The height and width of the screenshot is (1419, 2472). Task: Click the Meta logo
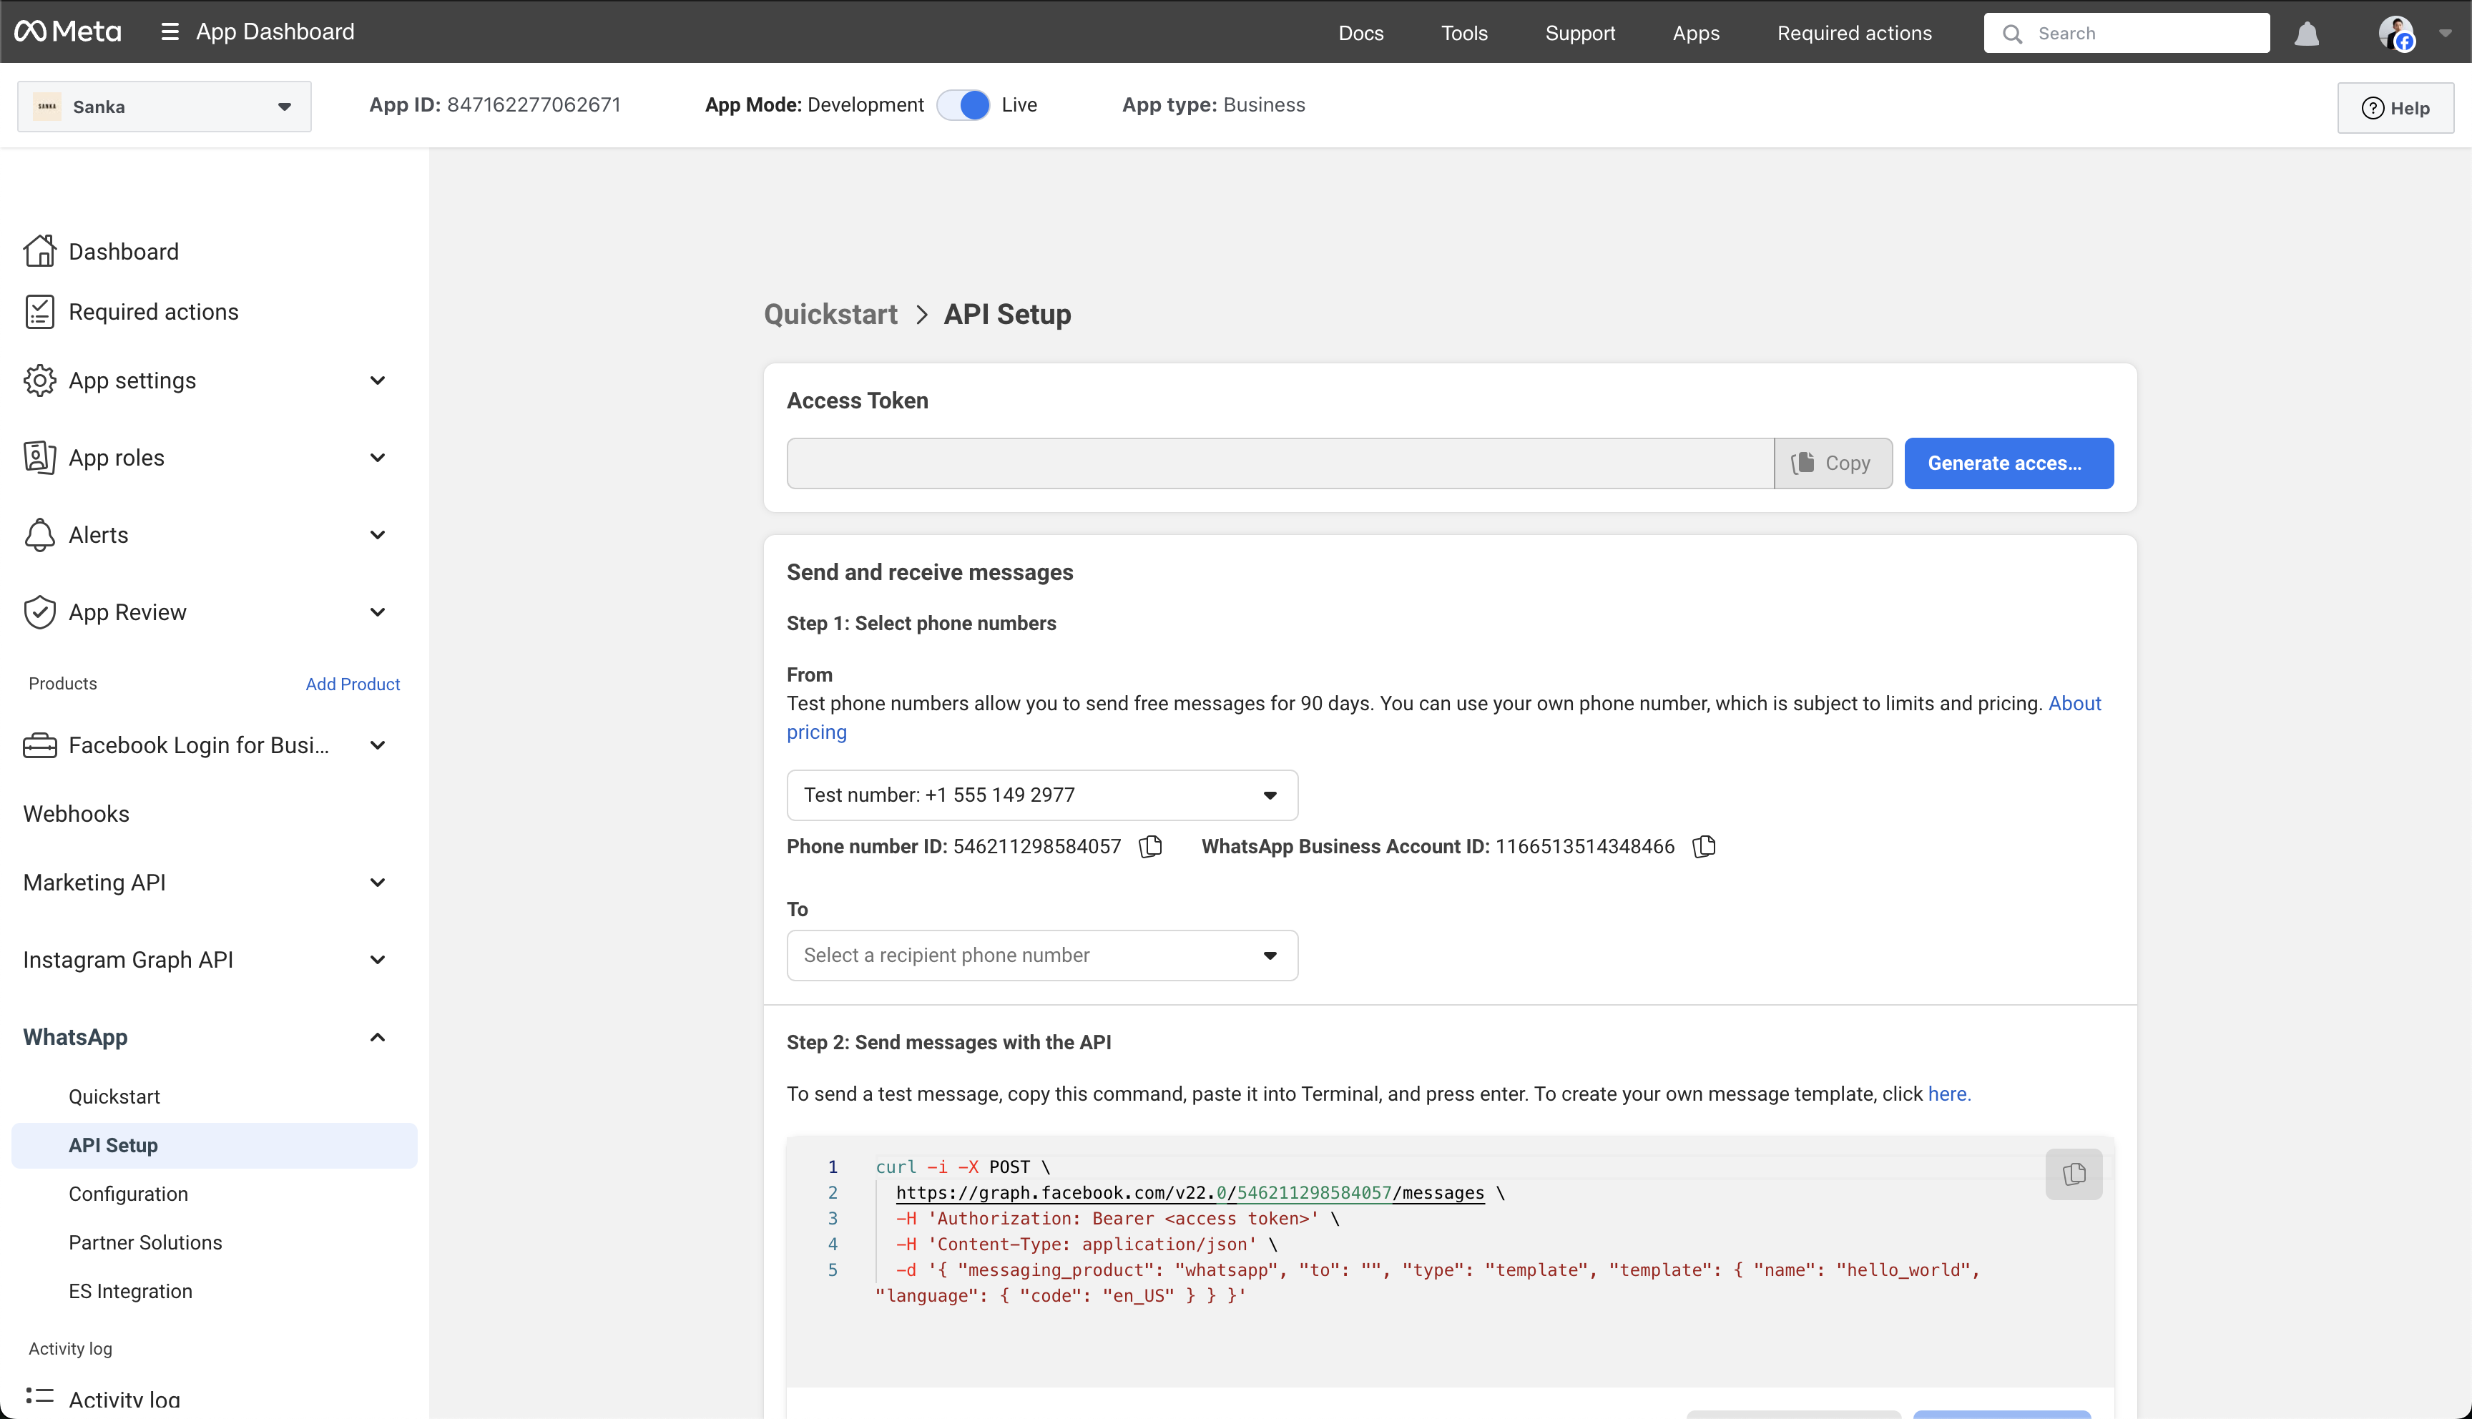[68, 32]
